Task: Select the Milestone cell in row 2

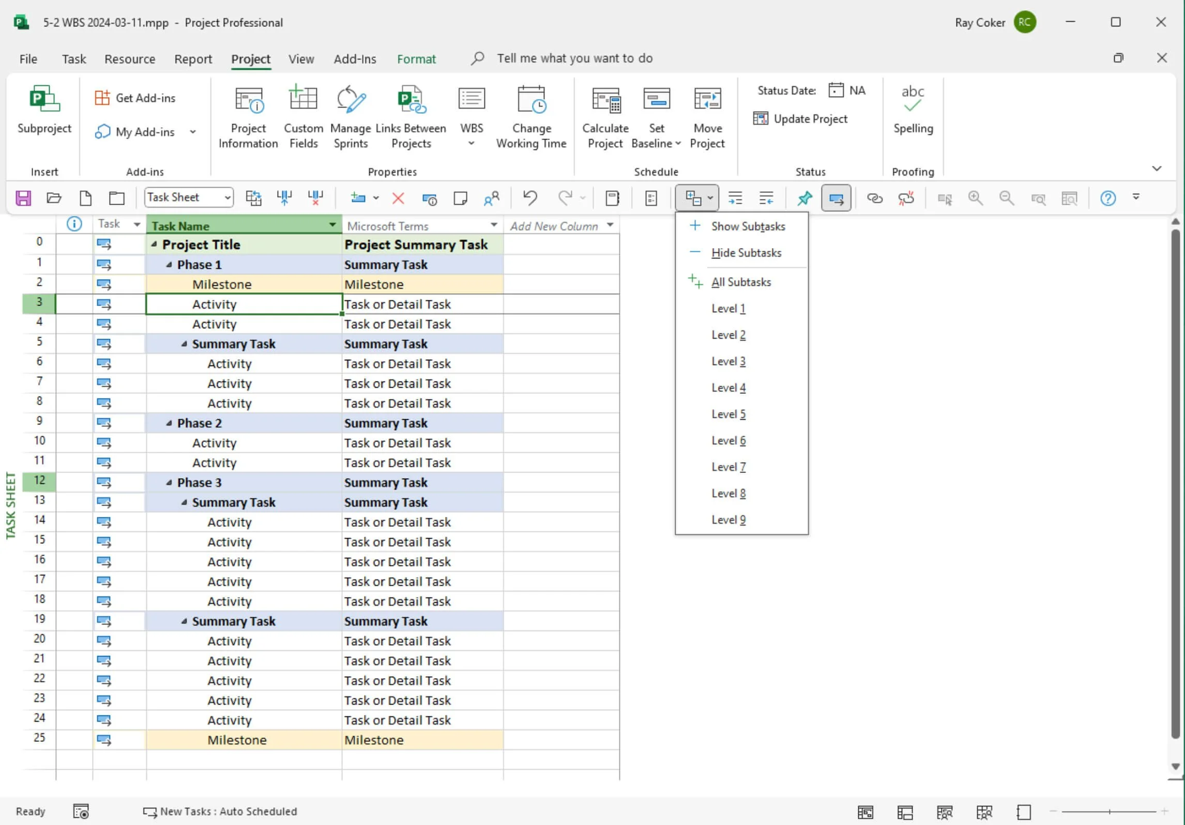Action: tap(244, 284)
